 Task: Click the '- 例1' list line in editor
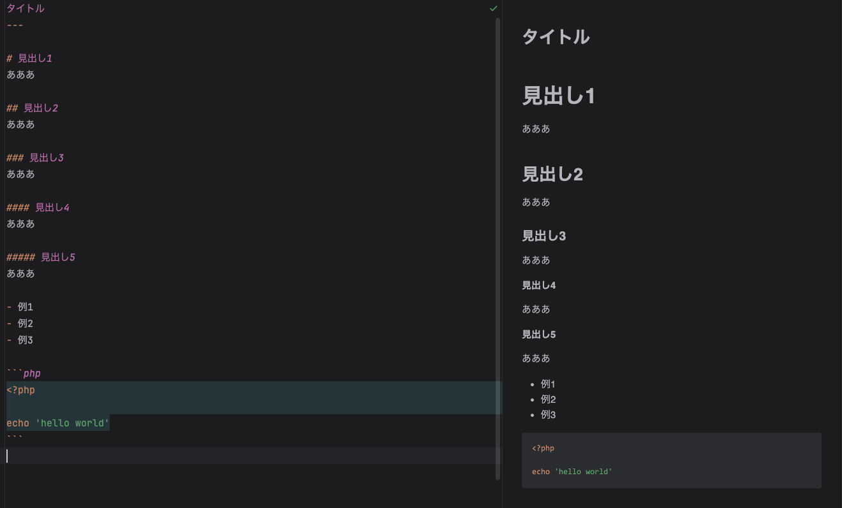point(20,307)
